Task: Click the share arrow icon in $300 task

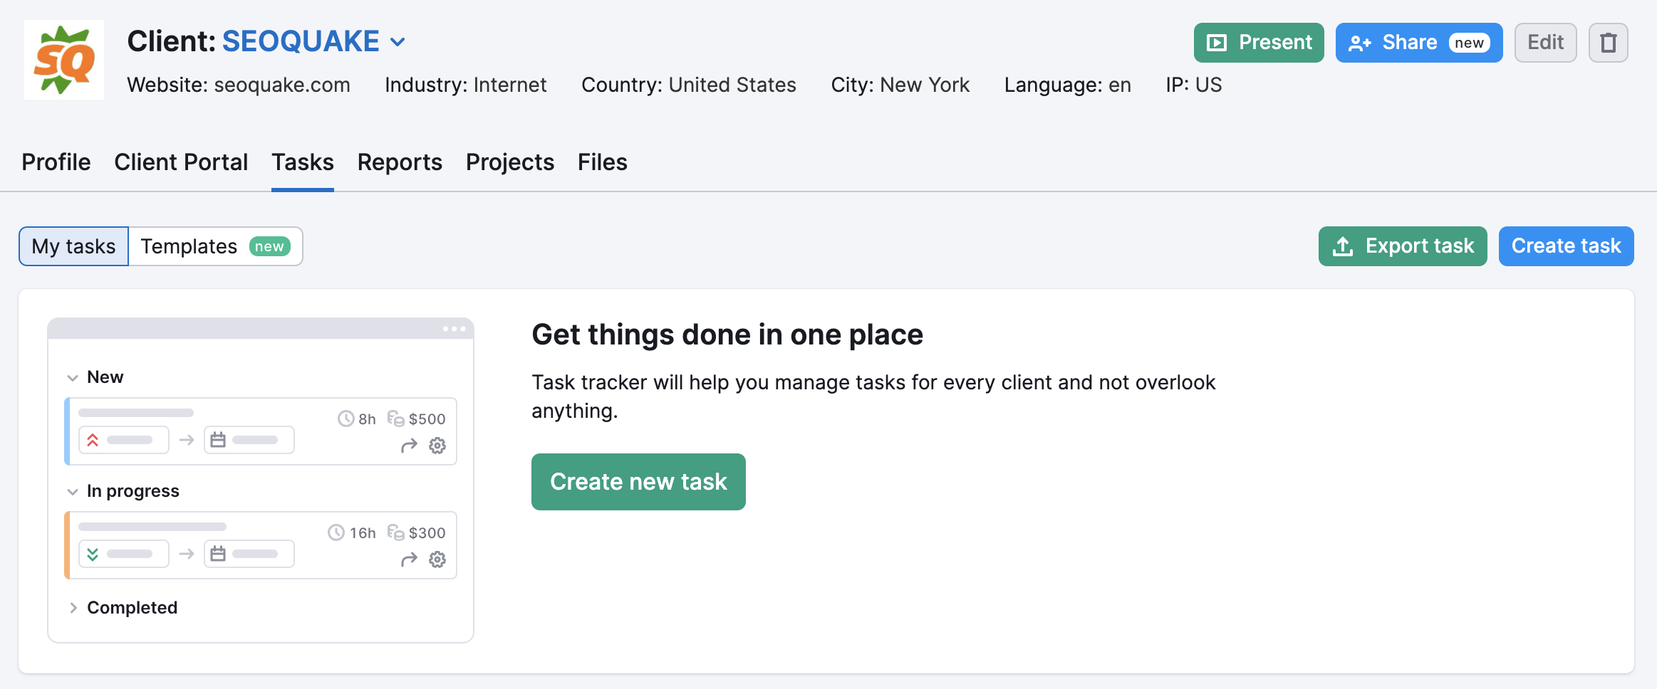Action: pos(409,559)
